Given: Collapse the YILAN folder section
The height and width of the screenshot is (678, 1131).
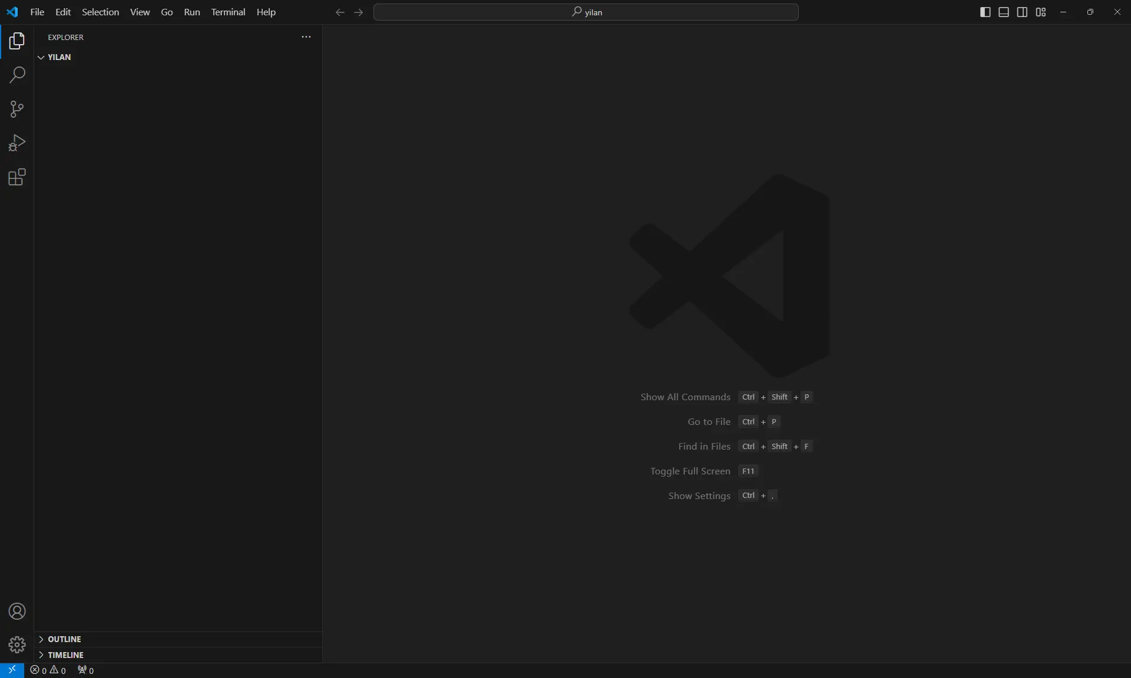Looking at the screenshot, I should pyautogui.click(x=178, y=57).
